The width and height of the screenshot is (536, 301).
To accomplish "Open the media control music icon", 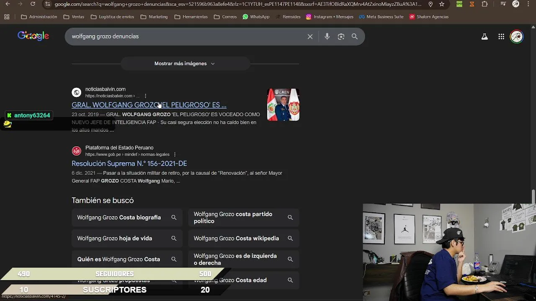I will 503,4.
